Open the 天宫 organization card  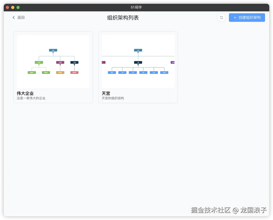click(138, 67)
